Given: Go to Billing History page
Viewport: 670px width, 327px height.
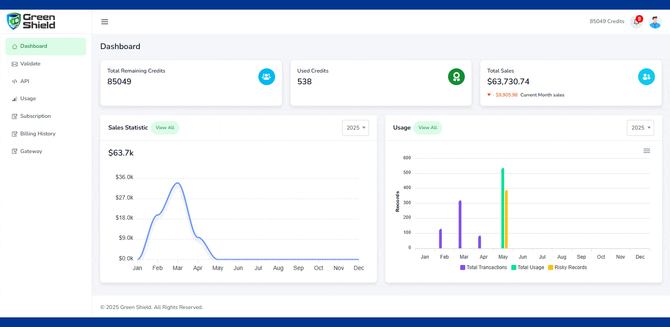Looking at the screenshot, I should 38,134.
